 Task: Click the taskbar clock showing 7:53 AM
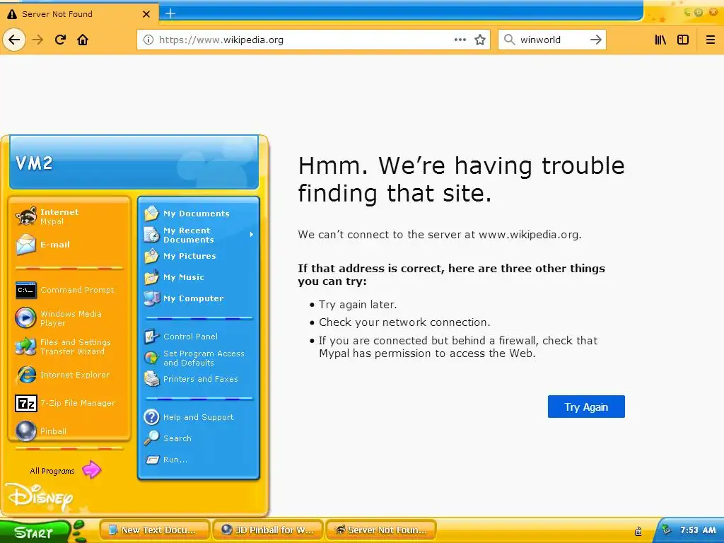point(698,530)
